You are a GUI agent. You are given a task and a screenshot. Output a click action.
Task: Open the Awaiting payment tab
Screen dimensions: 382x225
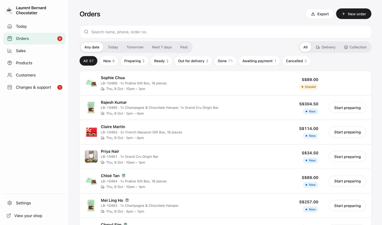259,61
